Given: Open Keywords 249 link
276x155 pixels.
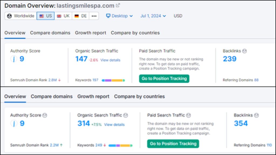Looking at the screenshot, I should [x=99, y=145].
